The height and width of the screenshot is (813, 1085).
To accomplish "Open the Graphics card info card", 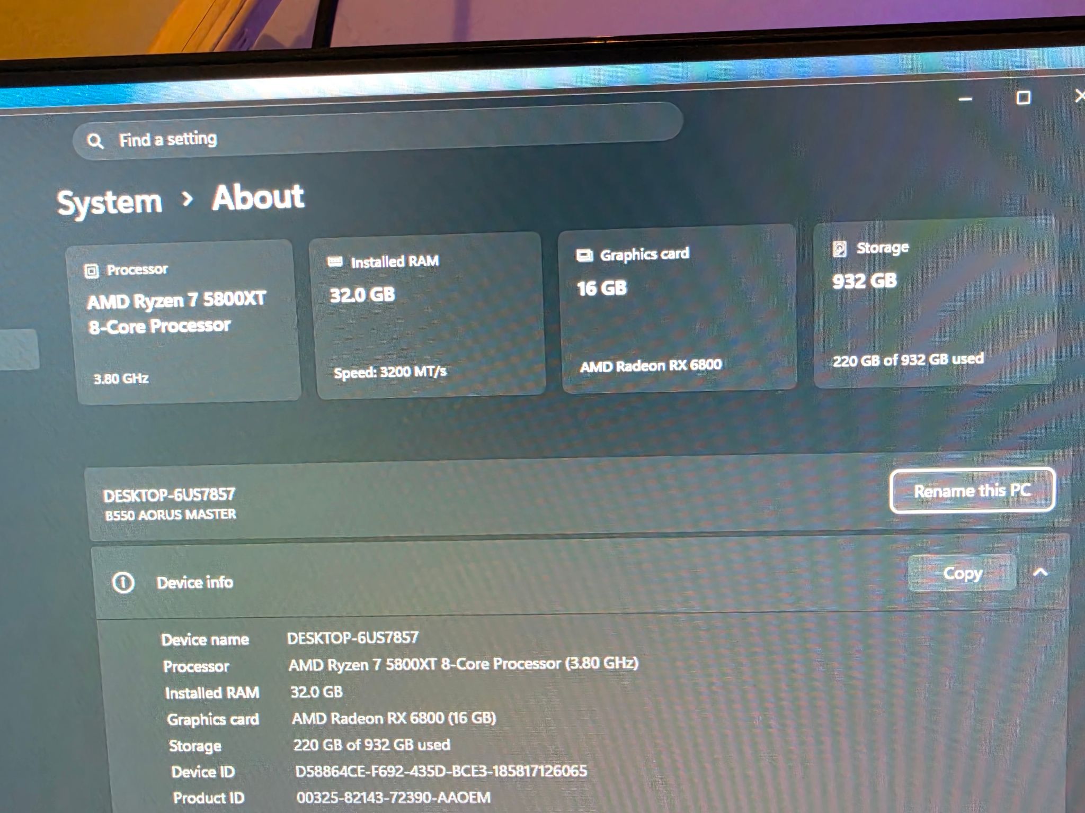I will click(x=678, y=309).
